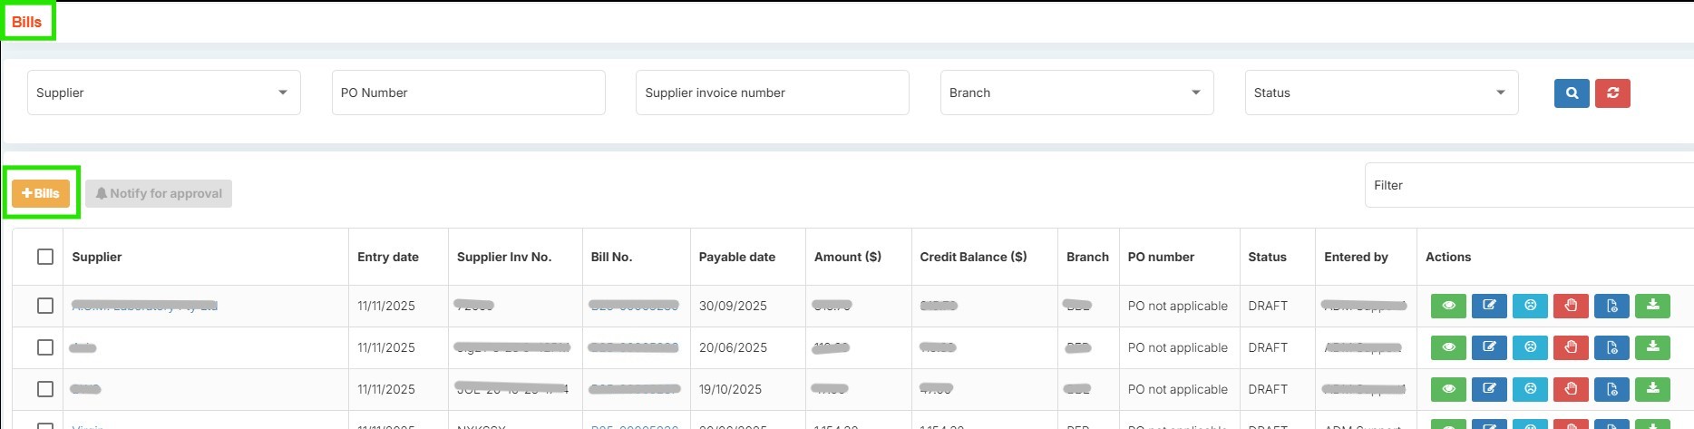The height and width of the screenshot is (429, 1694).
Task: Click entry date 11/11/2025 in 19/10/2025 row
Action: (x=386, y=389)
